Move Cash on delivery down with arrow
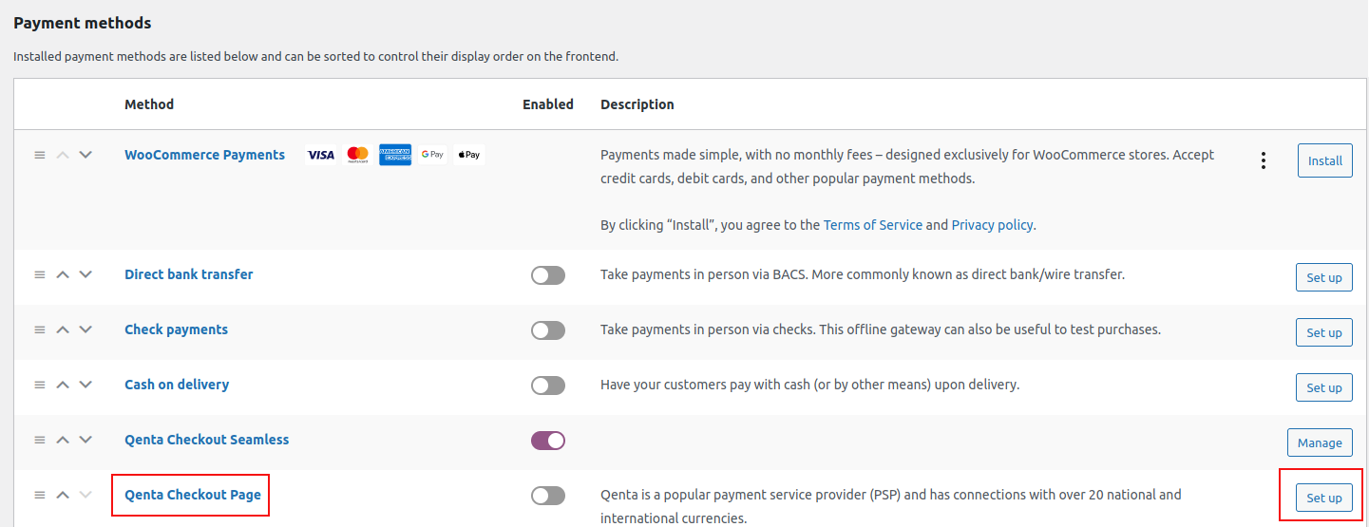 [86, 385]
